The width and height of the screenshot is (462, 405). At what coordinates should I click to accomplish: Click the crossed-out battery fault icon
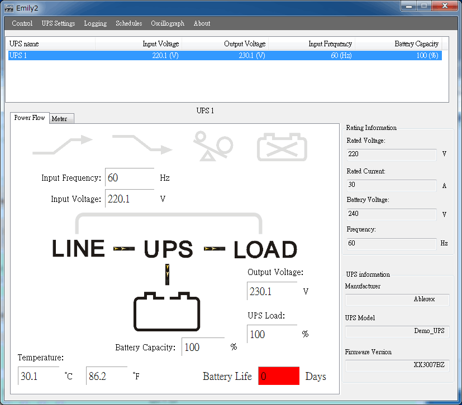pos(282,147)
